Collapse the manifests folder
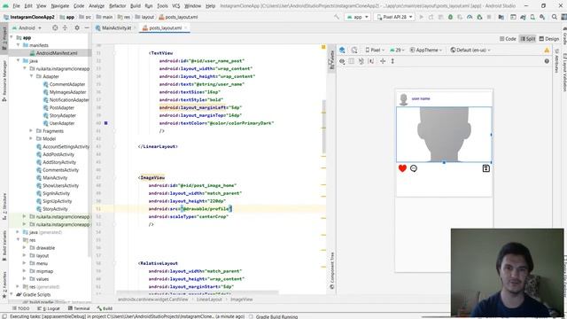 point(18,45)
